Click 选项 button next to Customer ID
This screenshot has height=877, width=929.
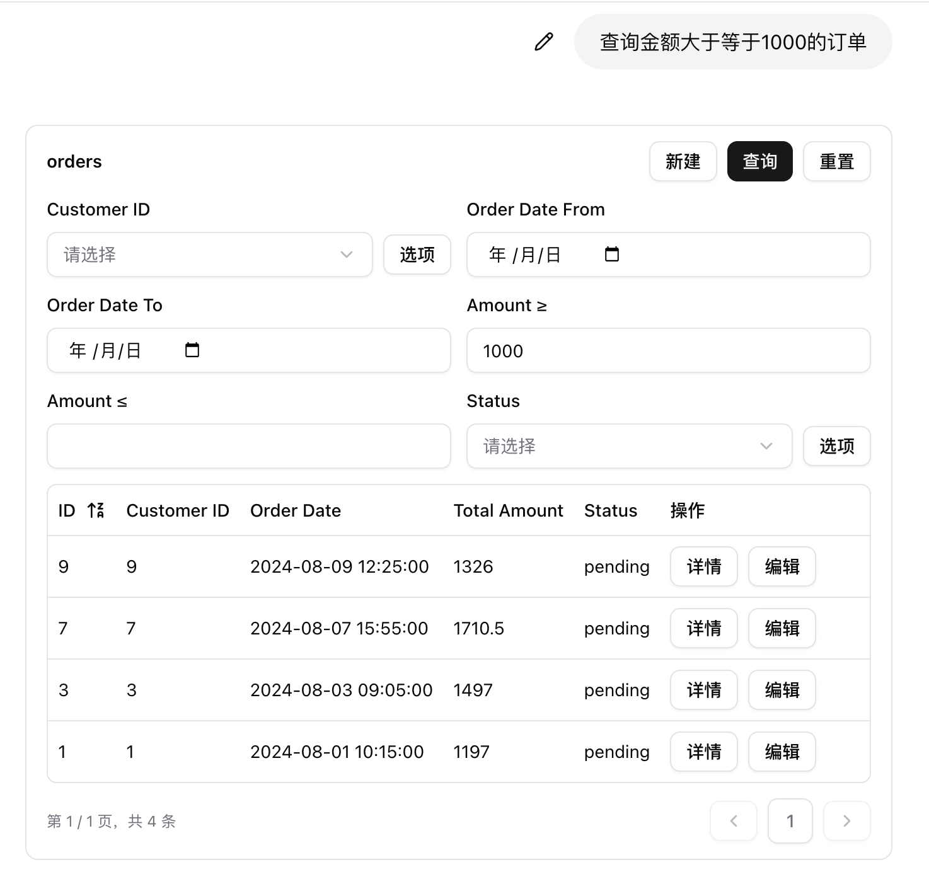point(417,255)
